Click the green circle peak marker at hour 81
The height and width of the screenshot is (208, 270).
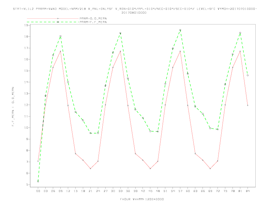[240, 33]
